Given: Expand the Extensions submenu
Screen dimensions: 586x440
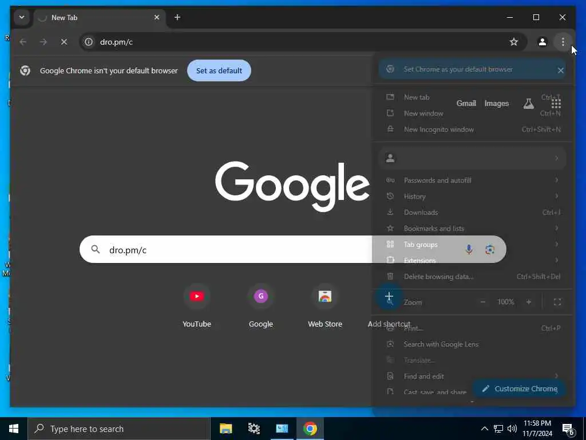Looking at the screenshot, I should 472,261.
